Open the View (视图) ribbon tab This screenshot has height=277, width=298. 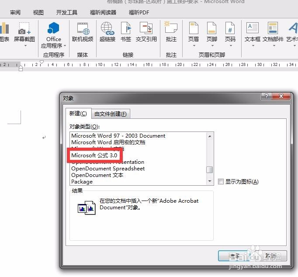38,13
